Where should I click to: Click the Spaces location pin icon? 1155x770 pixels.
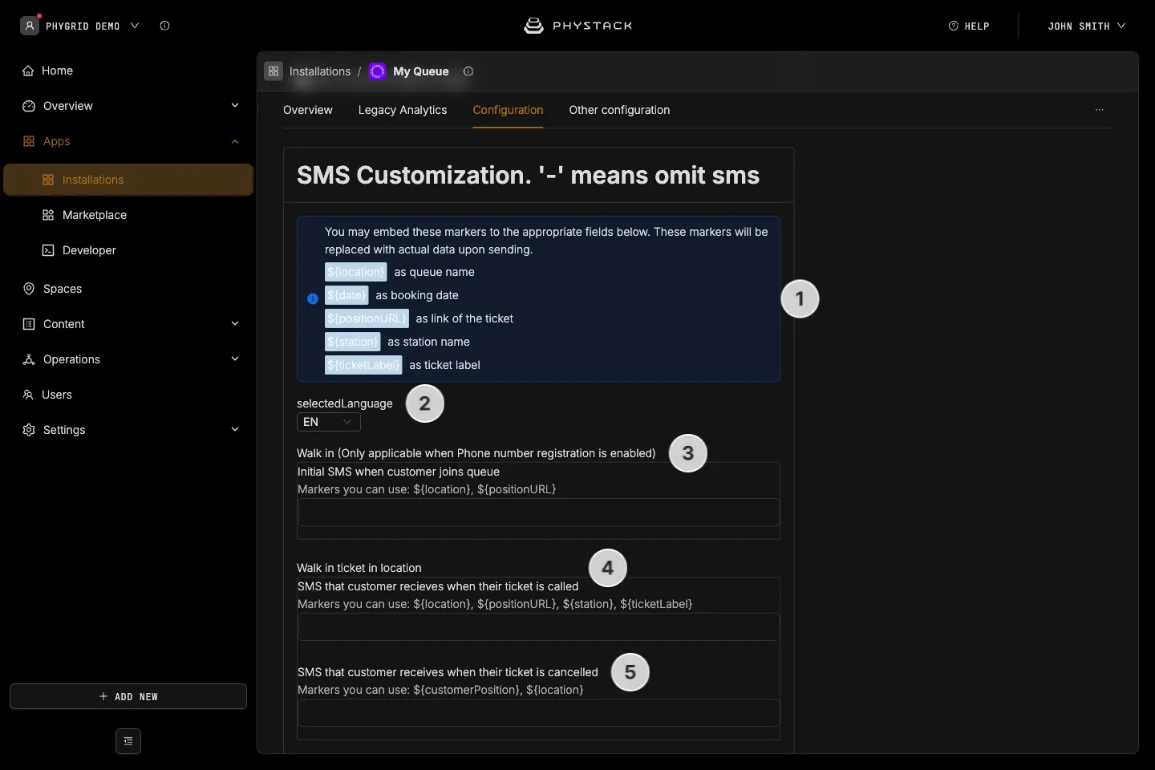[x=29, y=289]
